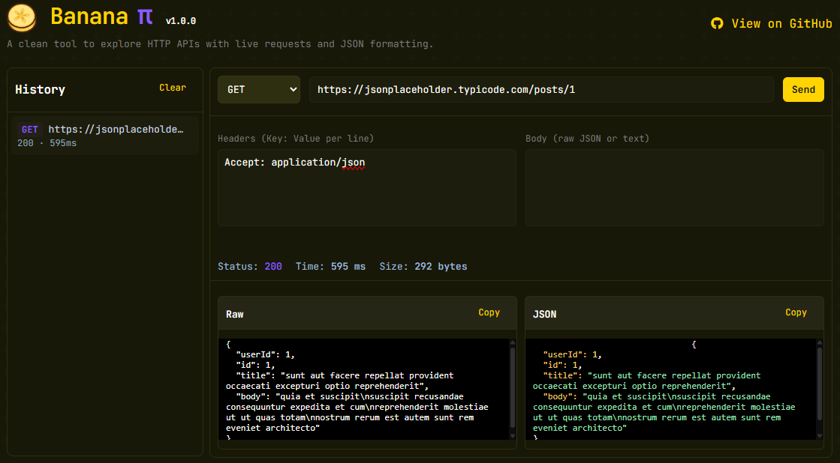This screenshot has width=840, height=463.
Task: Click the JSON panel heading
Action: [x=544, y=315]
